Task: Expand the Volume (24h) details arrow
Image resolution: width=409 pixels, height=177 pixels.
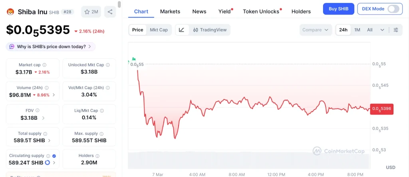Action: (54, 95)
